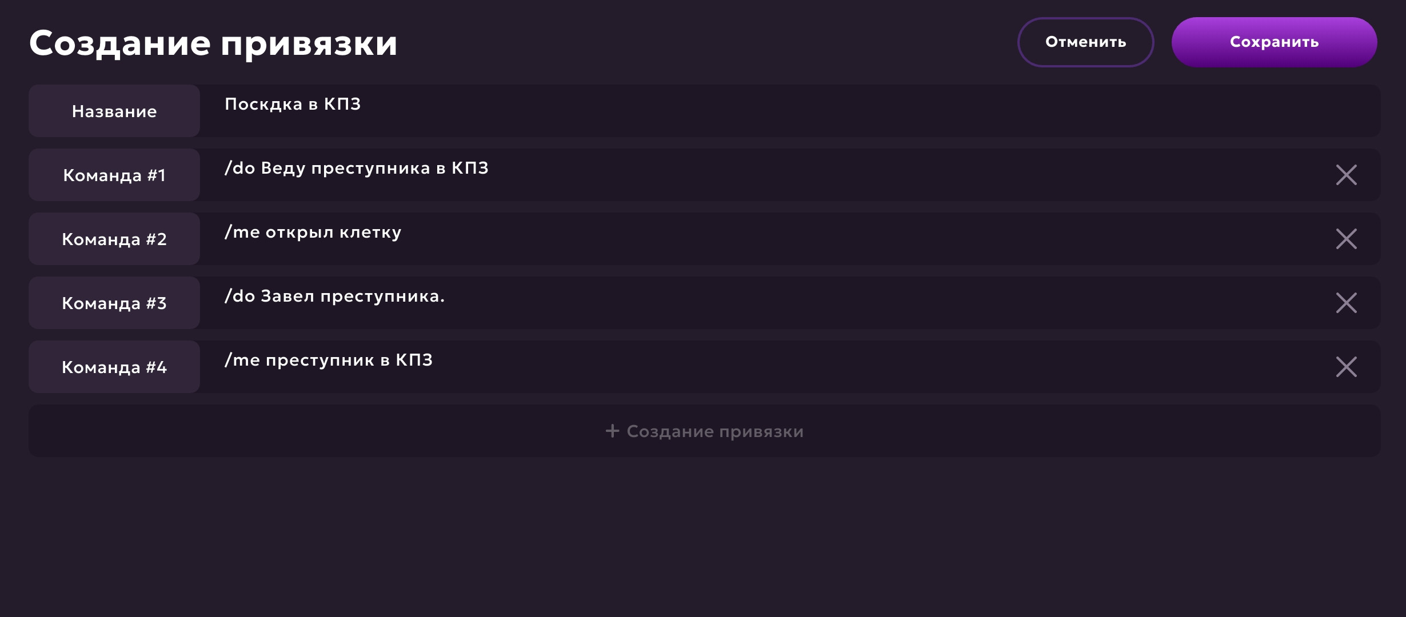Click the empty area below the add row
Image resolution: width=1406 pixels, height=617 pixels.
(703, 537)
